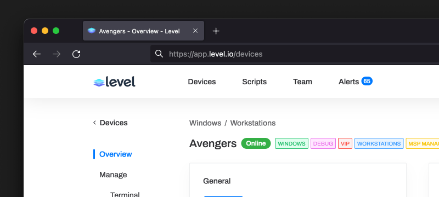Click the yellow macOS minimize window button

tap(45, 31)
